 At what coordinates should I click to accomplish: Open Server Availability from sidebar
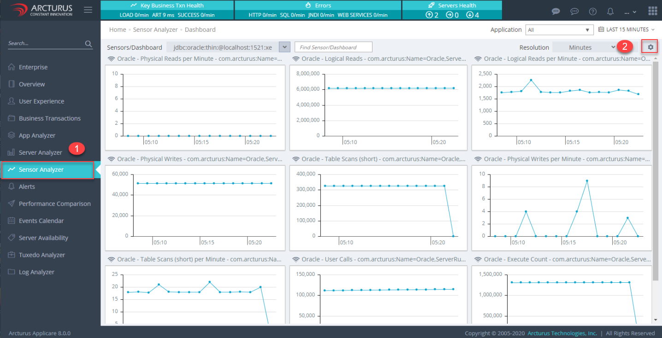[x=43, y=238]
